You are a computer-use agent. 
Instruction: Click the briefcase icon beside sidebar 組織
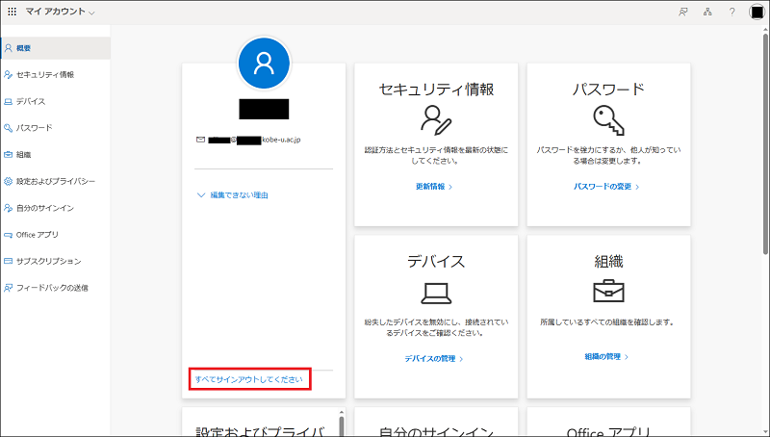[x=9, y=155]
